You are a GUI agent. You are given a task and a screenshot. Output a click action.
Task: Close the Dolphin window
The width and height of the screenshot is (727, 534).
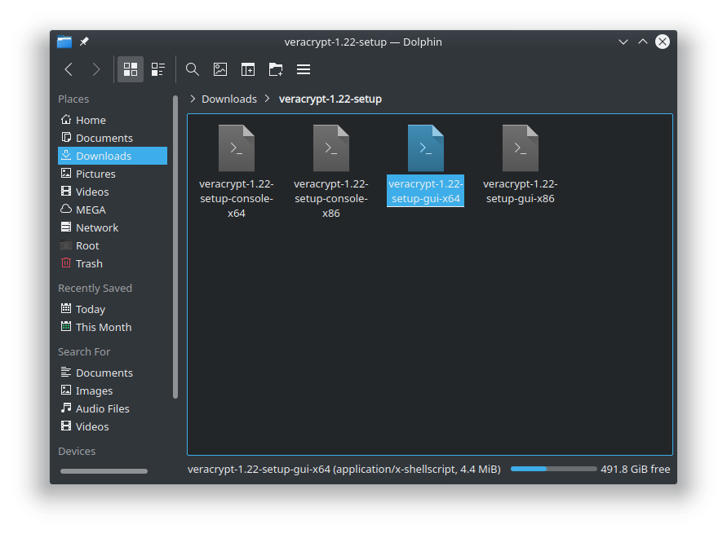point(662,42)
